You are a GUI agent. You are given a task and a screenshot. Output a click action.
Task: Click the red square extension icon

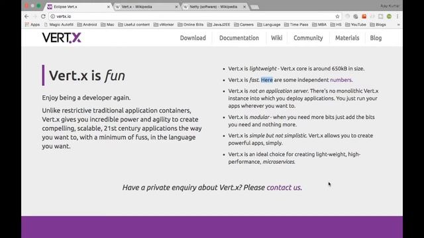coord(364,17)
